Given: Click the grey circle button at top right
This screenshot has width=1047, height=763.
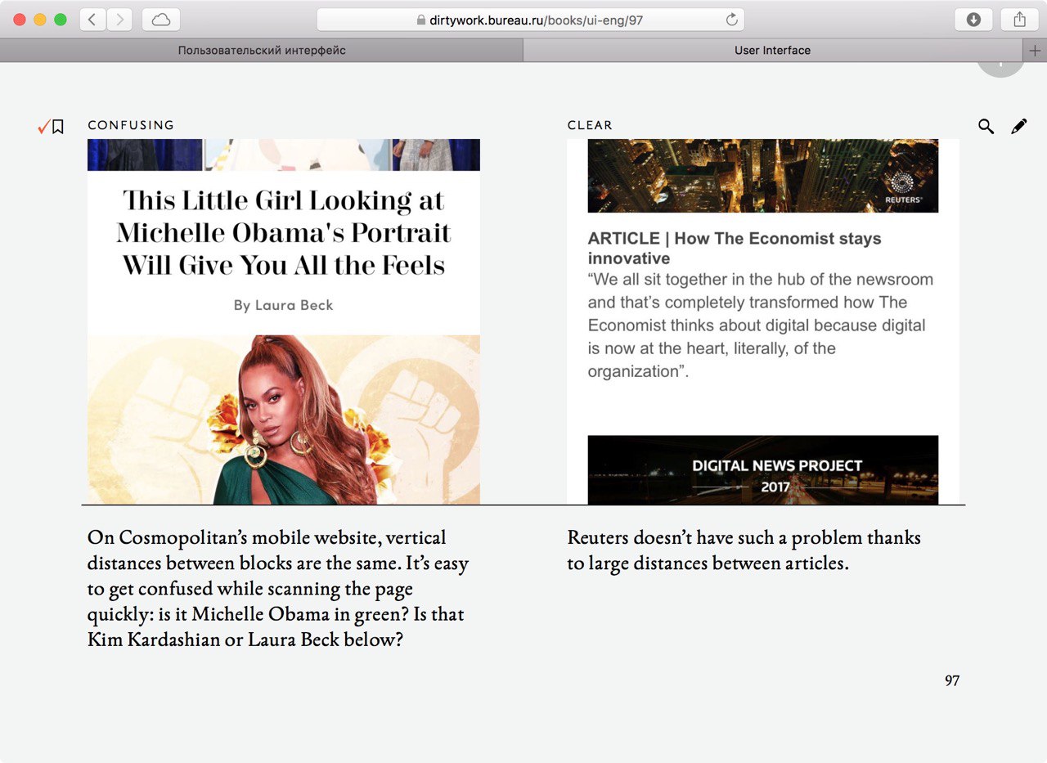Looking at the screenshot, I should (1000, 70).
